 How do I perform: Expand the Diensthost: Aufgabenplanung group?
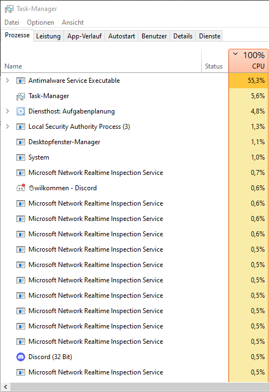click(8, 111)
